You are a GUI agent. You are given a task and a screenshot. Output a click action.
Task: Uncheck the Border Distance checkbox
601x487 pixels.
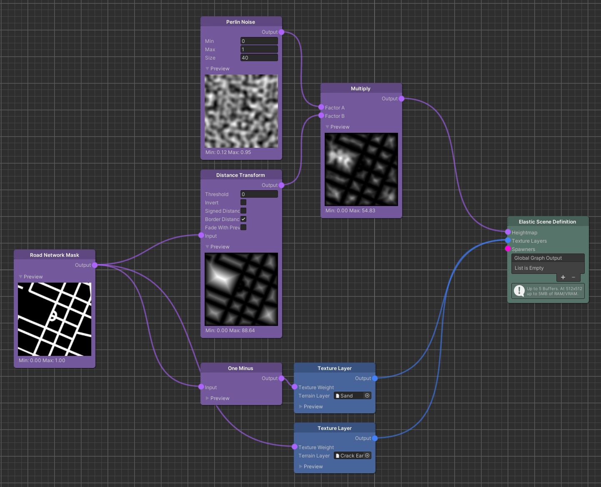[243, 219]
